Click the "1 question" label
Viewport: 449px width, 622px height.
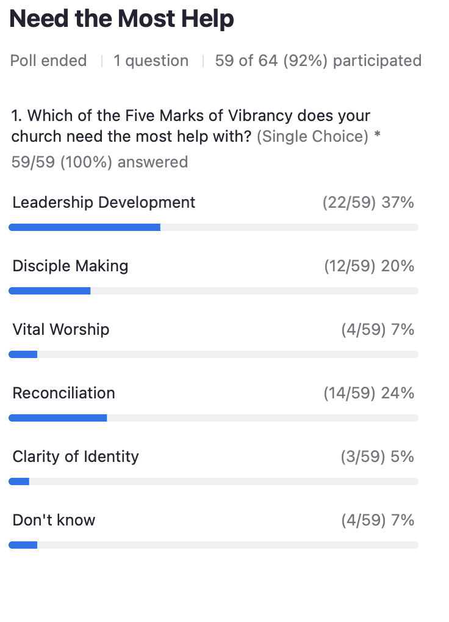click(x=151, y=61)
